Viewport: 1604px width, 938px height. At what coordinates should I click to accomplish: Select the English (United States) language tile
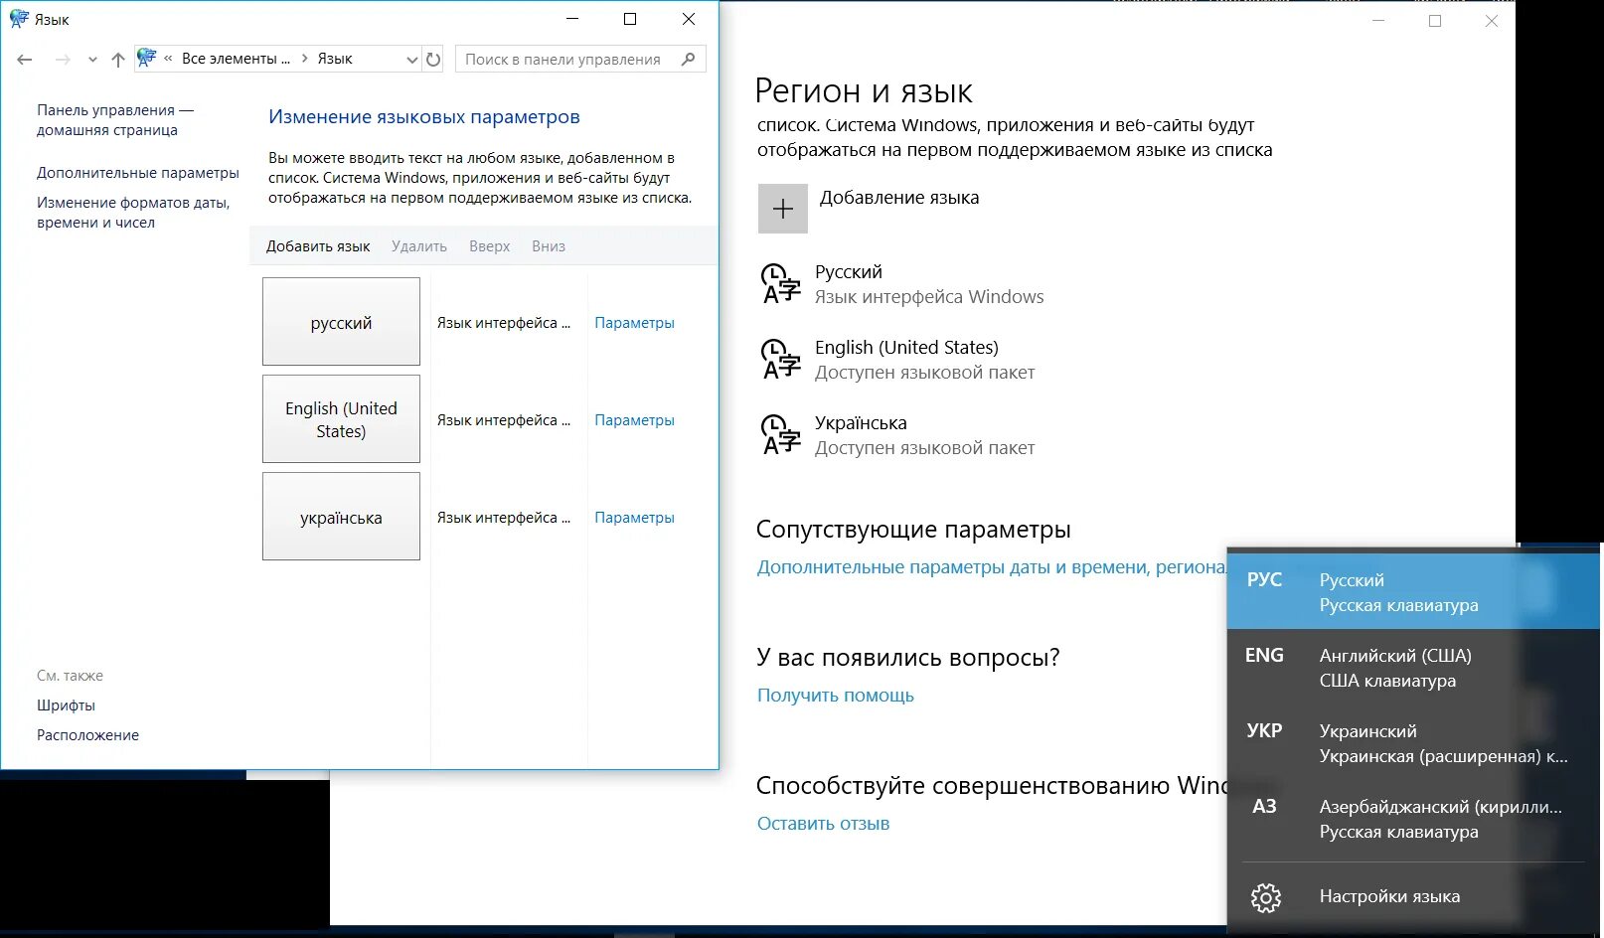(x=341, y=419)
